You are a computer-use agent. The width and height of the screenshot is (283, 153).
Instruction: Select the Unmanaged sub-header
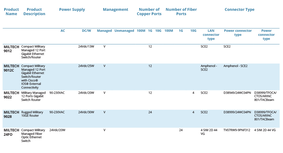[124, 31]
